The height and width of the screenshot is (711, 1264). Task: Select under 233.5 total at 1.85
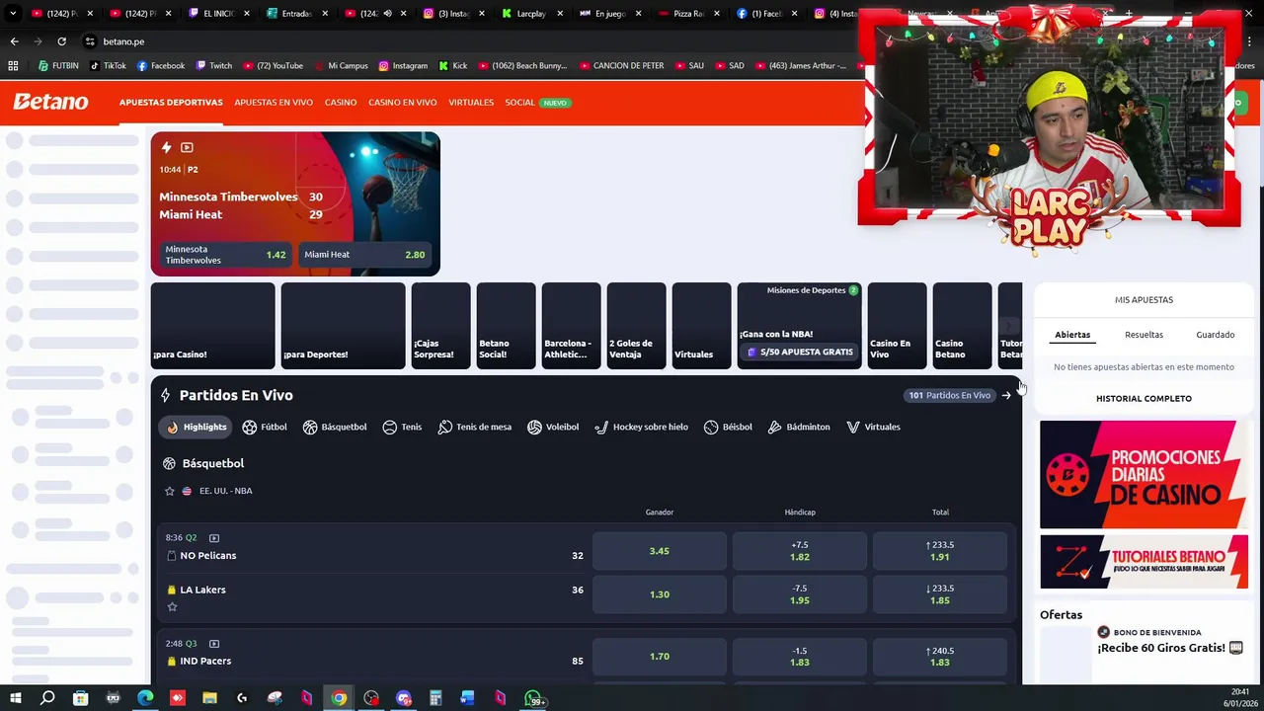tap(940, 594)
